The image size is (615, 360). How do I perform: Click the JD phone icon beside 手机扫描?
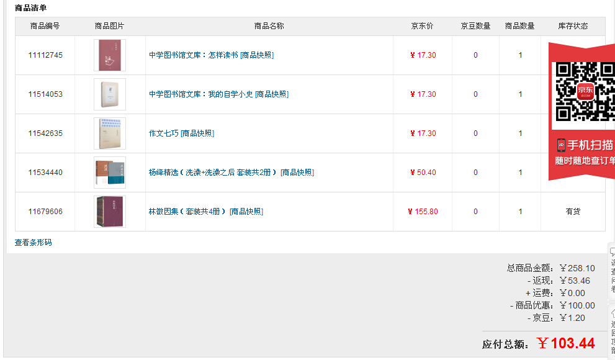coord(561,145)
